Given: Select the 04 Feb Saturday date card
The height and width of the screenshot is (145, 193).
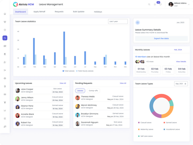Looking at the screenshot, I should (182, 70).
